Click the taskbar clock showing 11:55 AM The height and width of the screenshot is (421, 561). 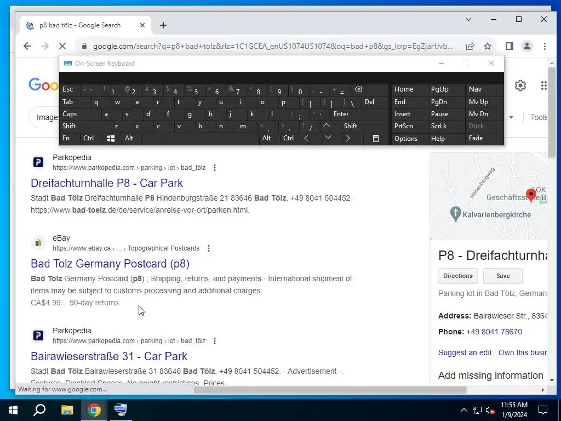click(514, 410)
